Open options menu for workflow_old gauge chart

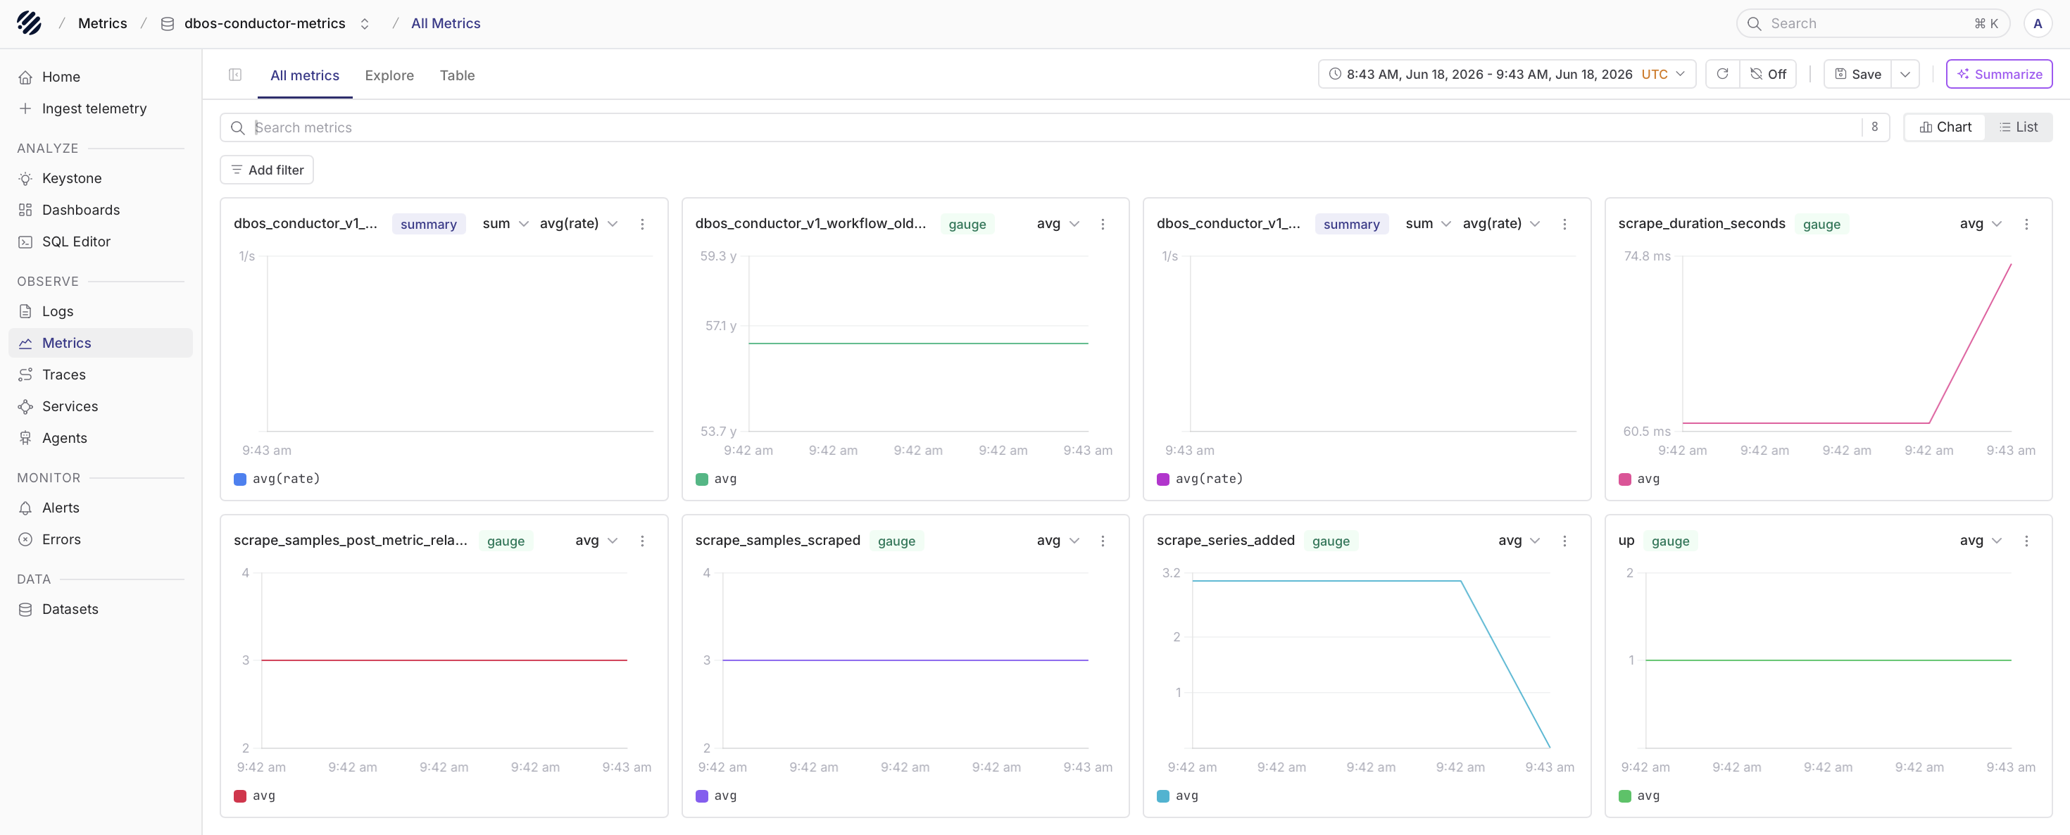click(x=1103, y=224)
